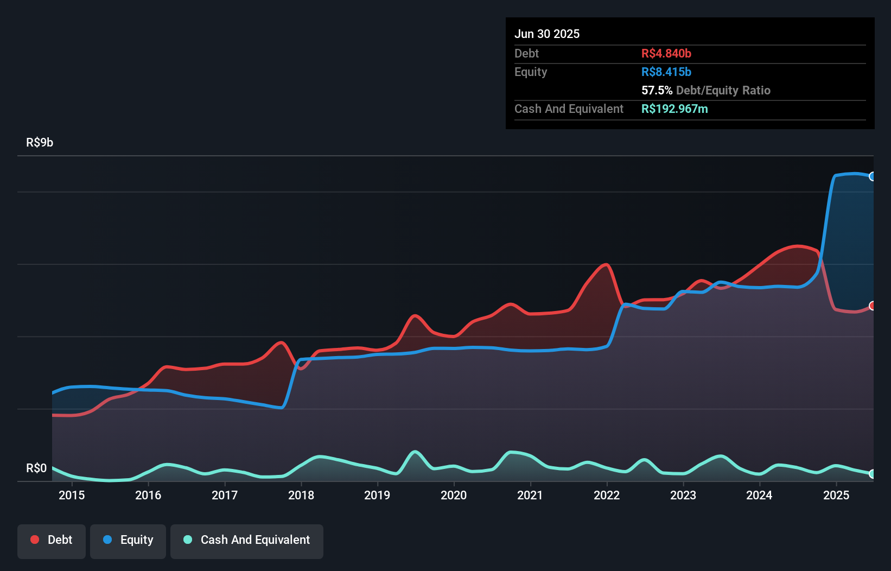Click the red Debt legend dot
This screenshot has width=891, height=571.
34,540
